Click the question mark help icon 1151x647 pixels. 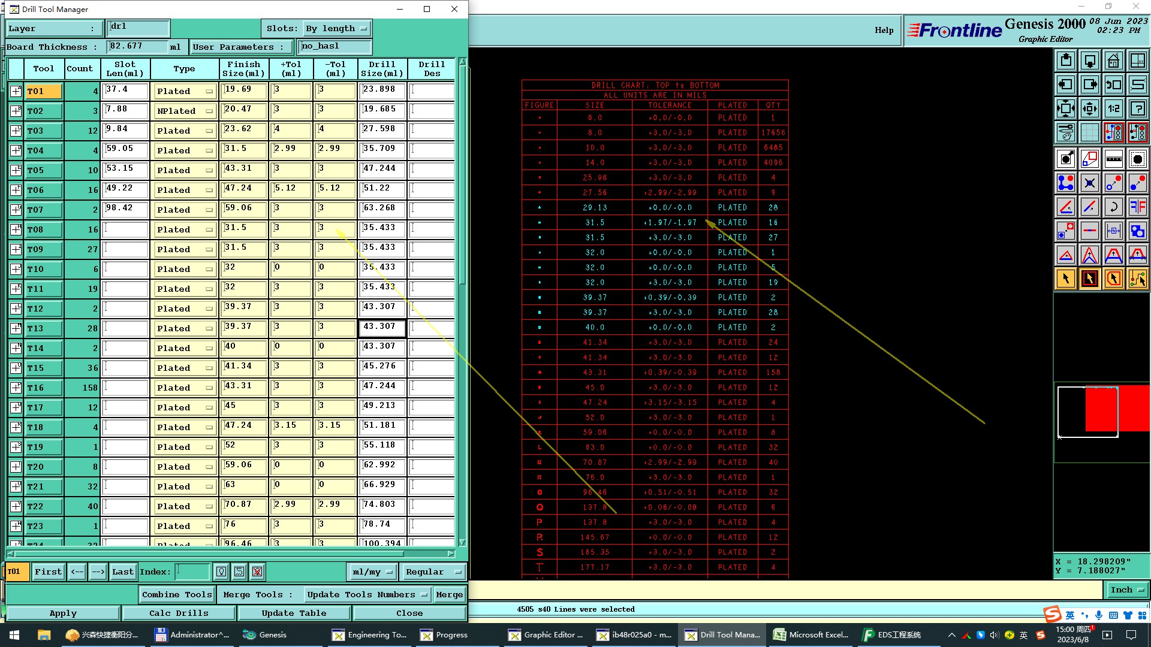click(x=1137, y=108)
